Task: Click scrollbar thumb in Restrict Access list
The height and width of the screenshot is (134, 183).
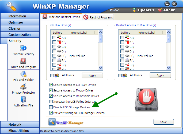Action: (168, 39)
